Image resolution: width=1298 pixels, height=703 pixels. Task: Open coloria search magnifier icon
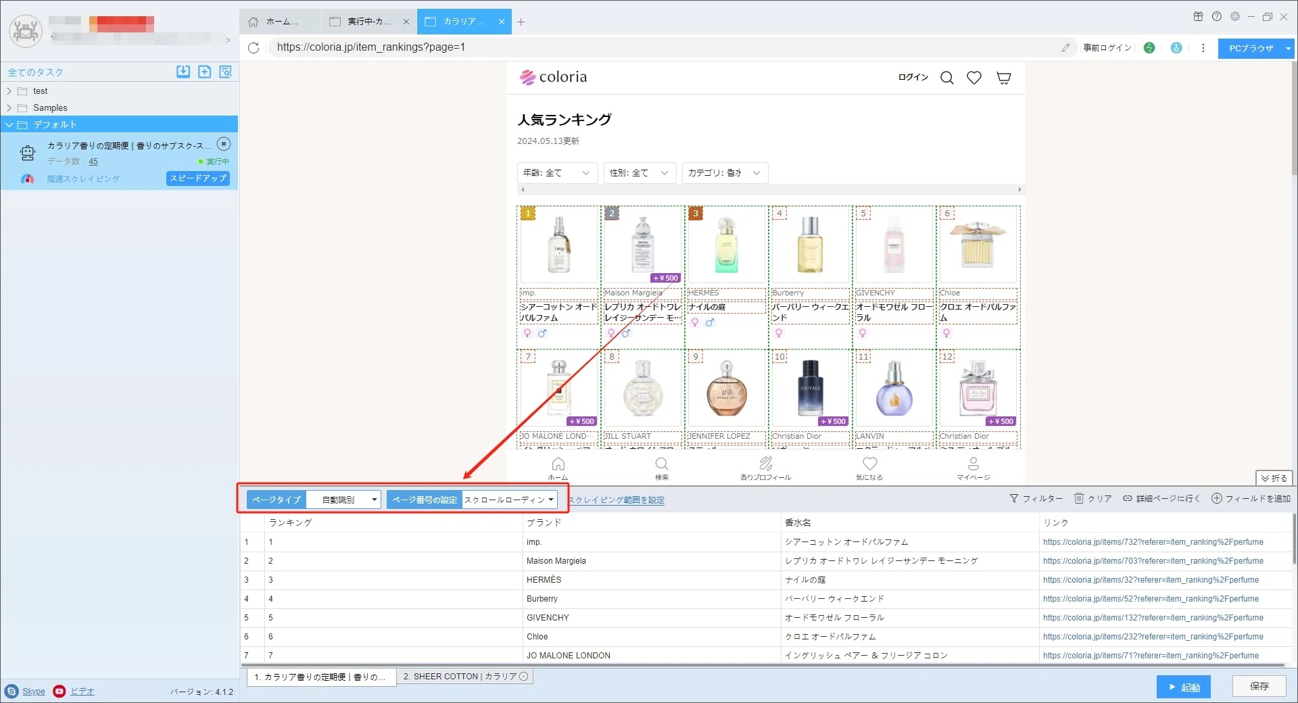947,78
